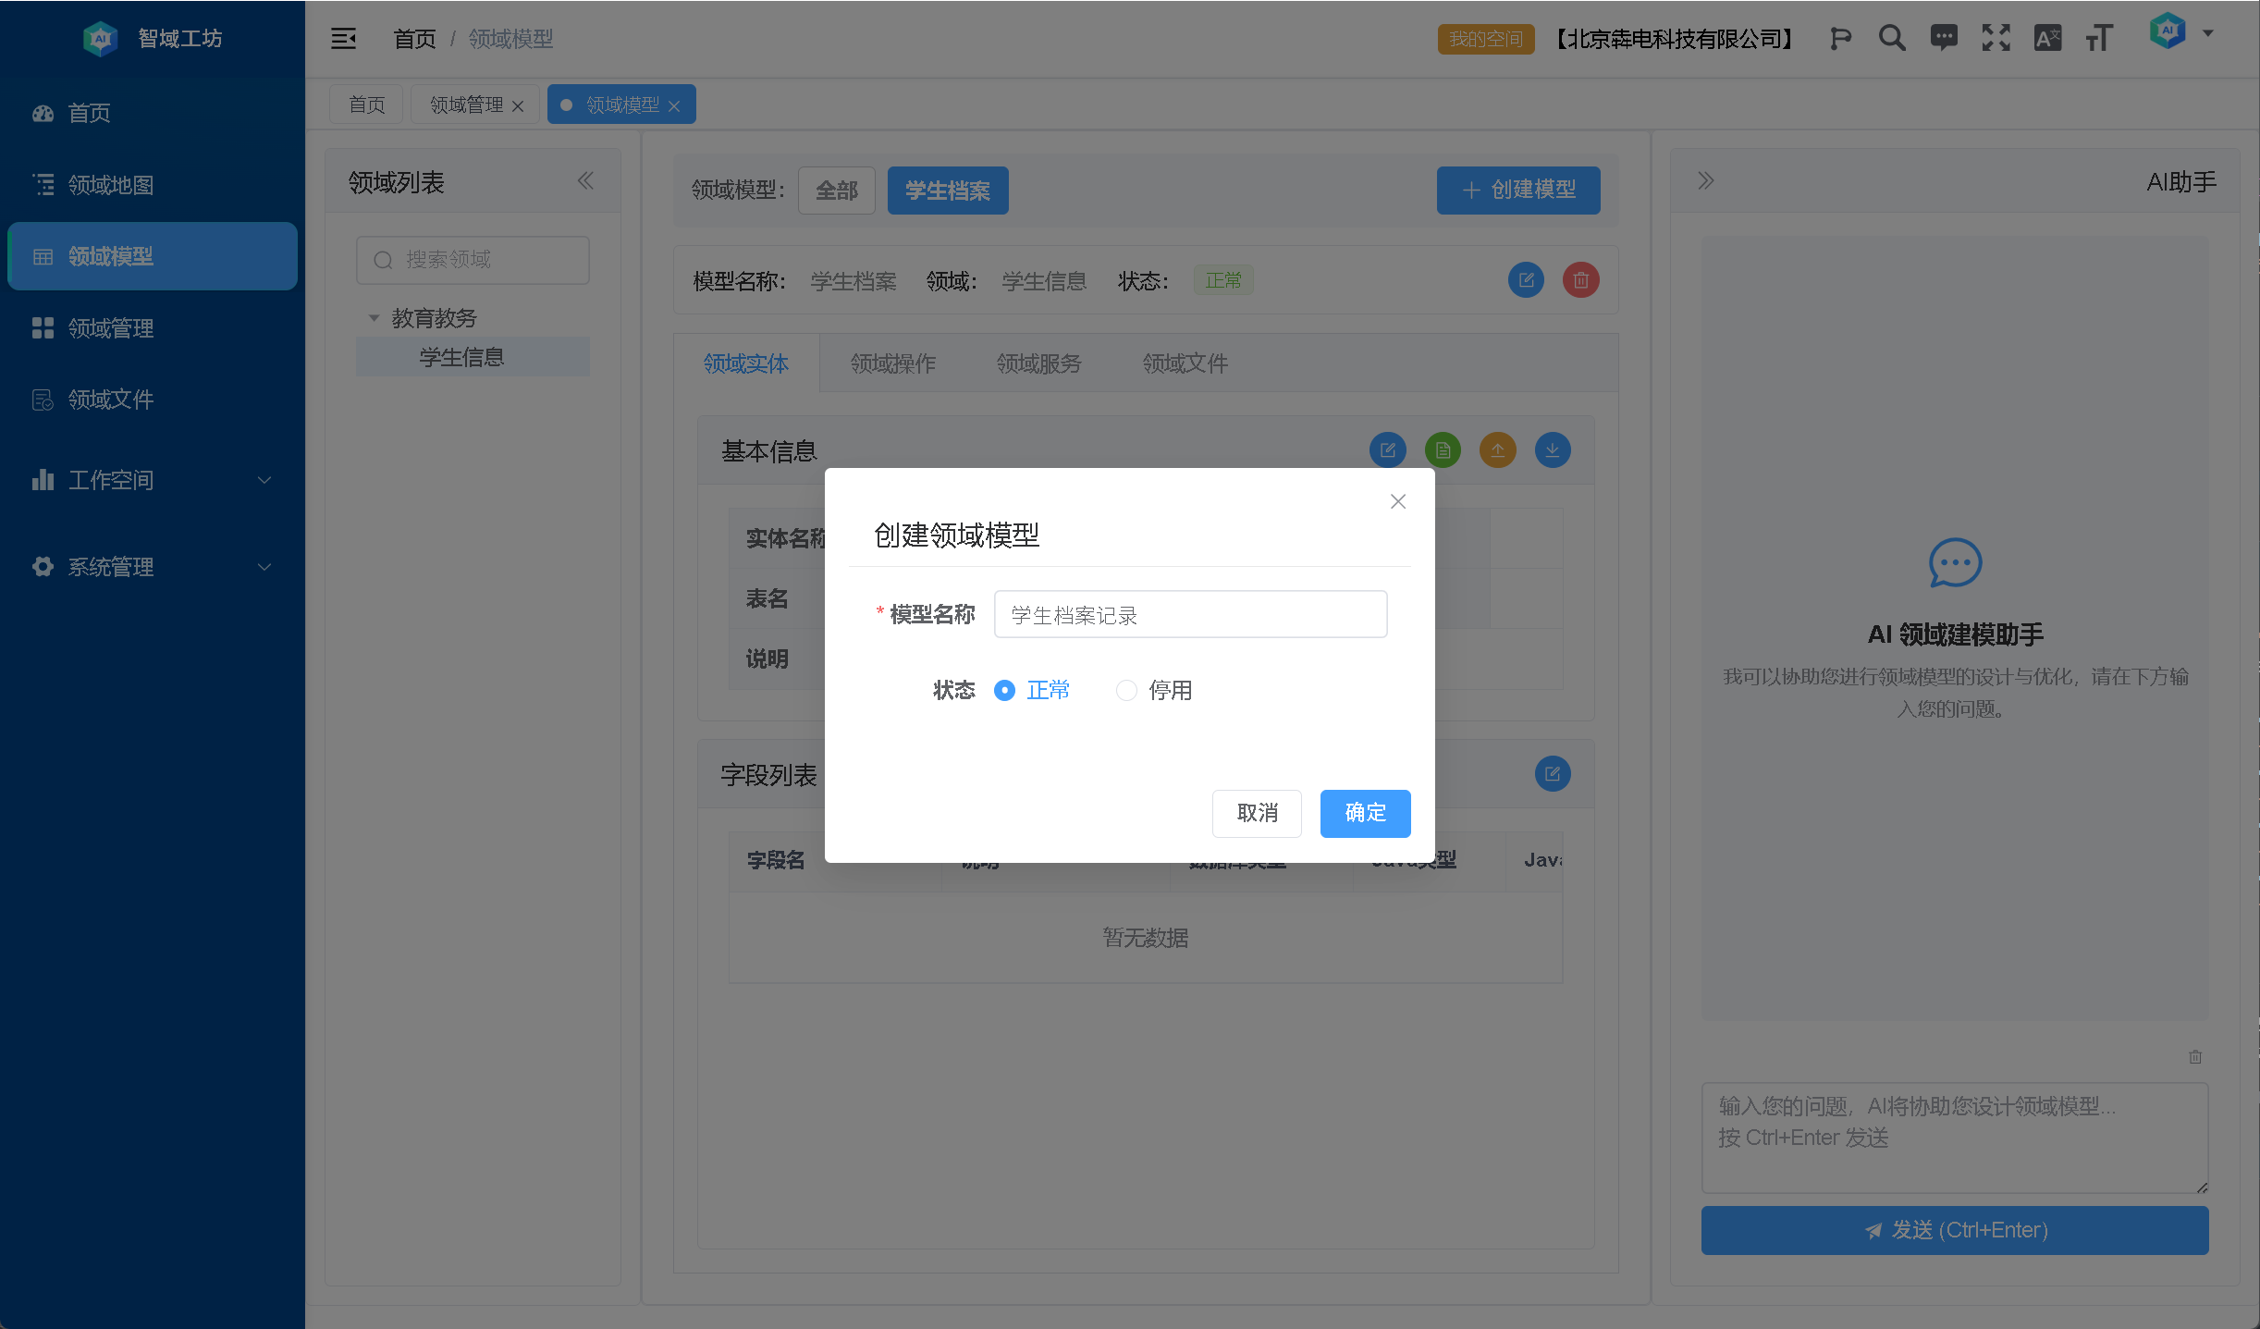Click the hamburger menu collapse icon
The image size is (2260, 1329).
pos(343,38)
